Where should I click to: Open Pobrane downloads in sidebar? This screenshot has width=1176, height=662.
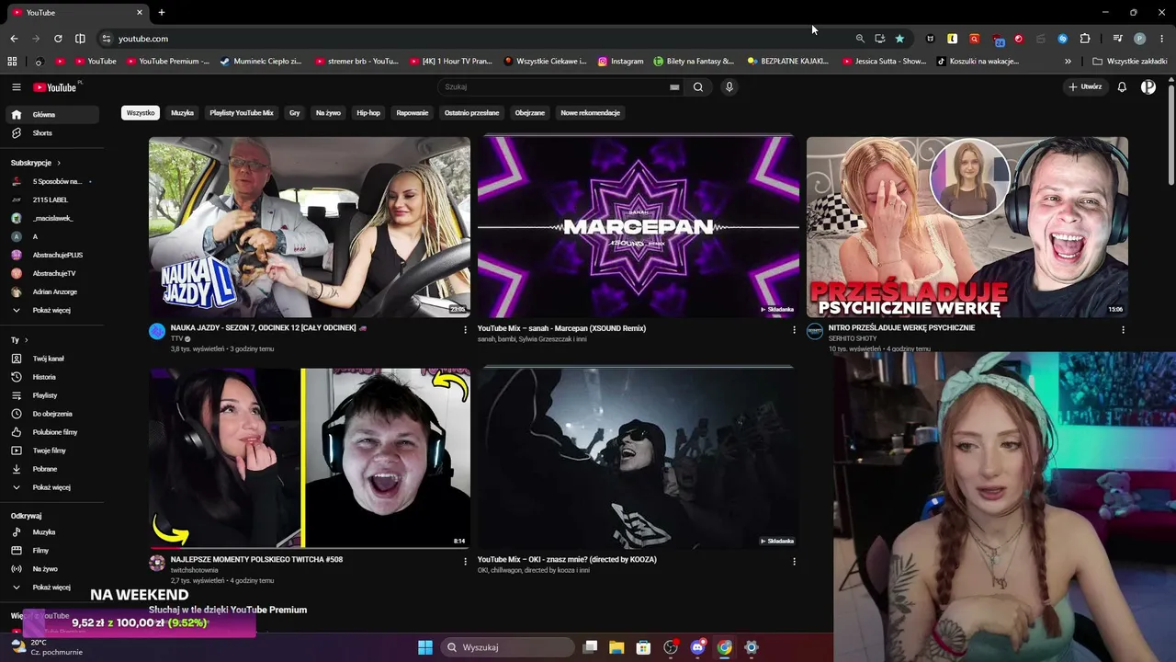point(51,469)
